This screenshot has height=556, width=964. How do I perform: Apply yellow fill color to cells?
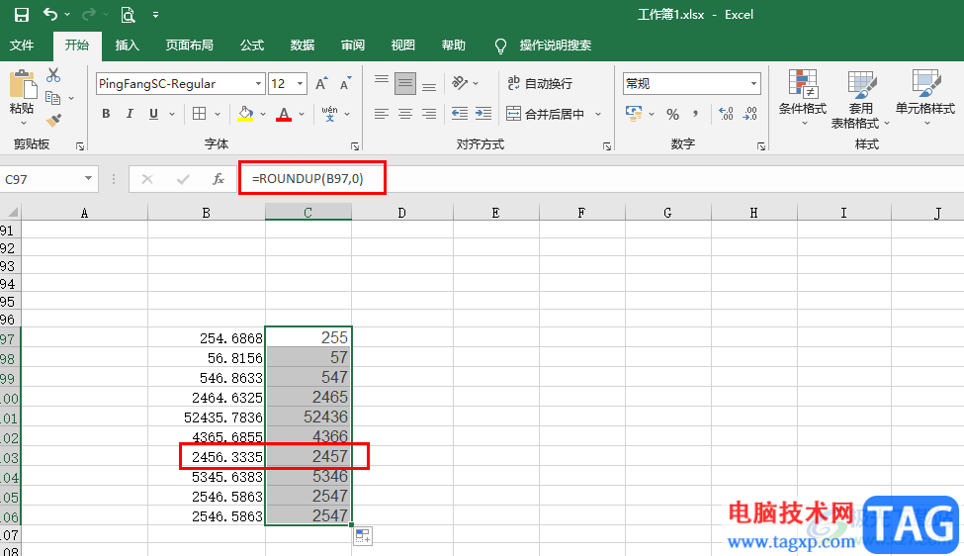(x=245, y=114)
